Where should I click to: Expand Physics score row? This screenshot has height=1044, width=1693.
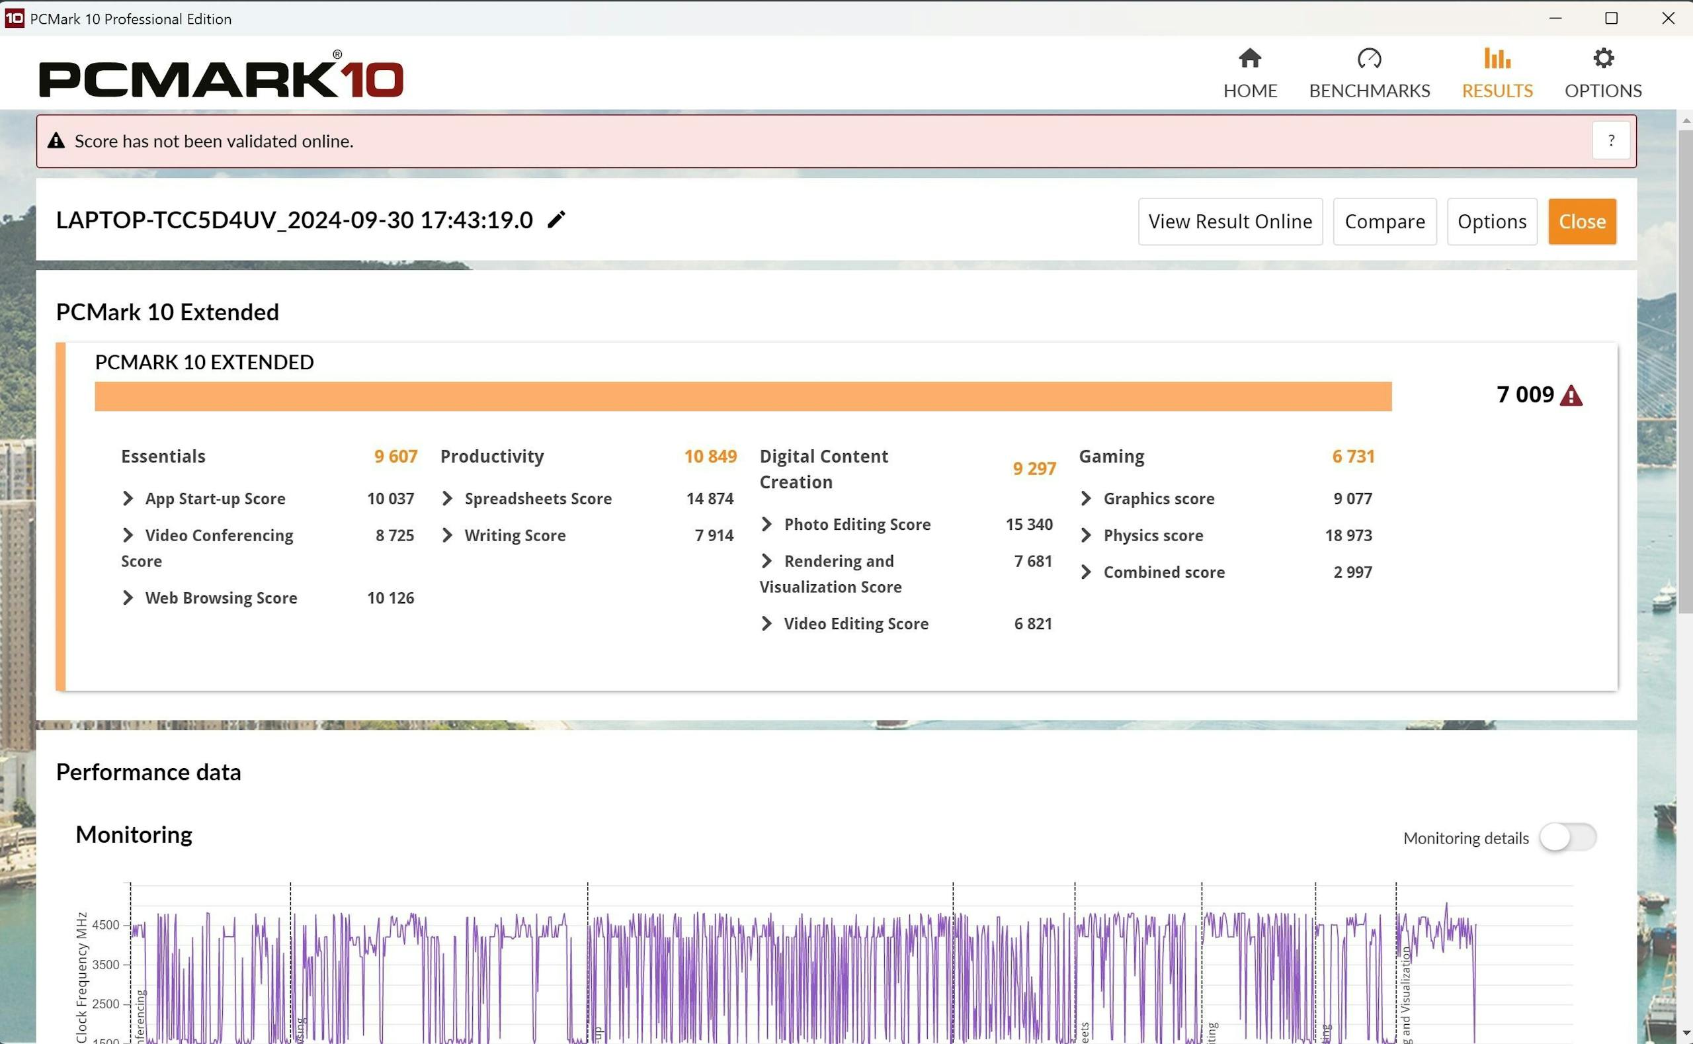1086,535
